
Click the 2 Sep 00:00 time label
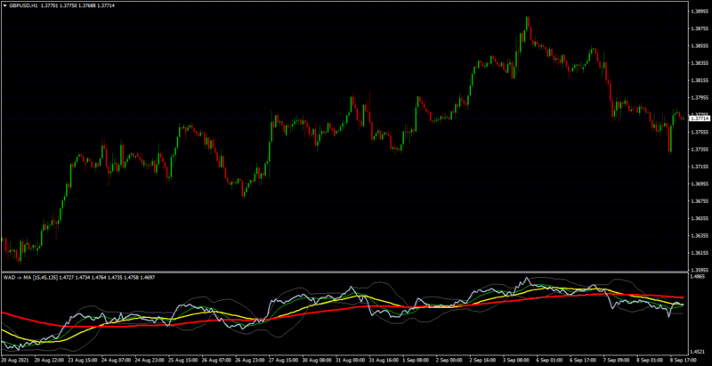451,359
